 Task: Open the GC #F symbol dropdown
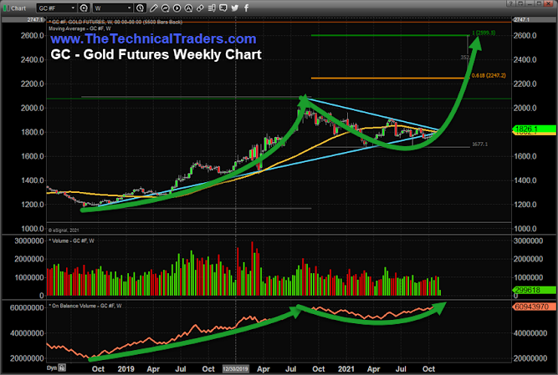(x=57, y=8)
